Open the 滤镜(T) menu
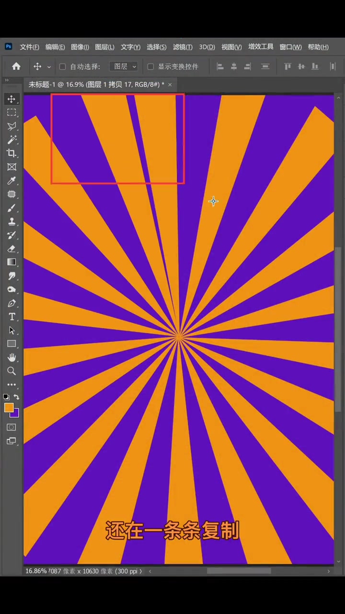345x614 pixels. [x=182, y=47]
